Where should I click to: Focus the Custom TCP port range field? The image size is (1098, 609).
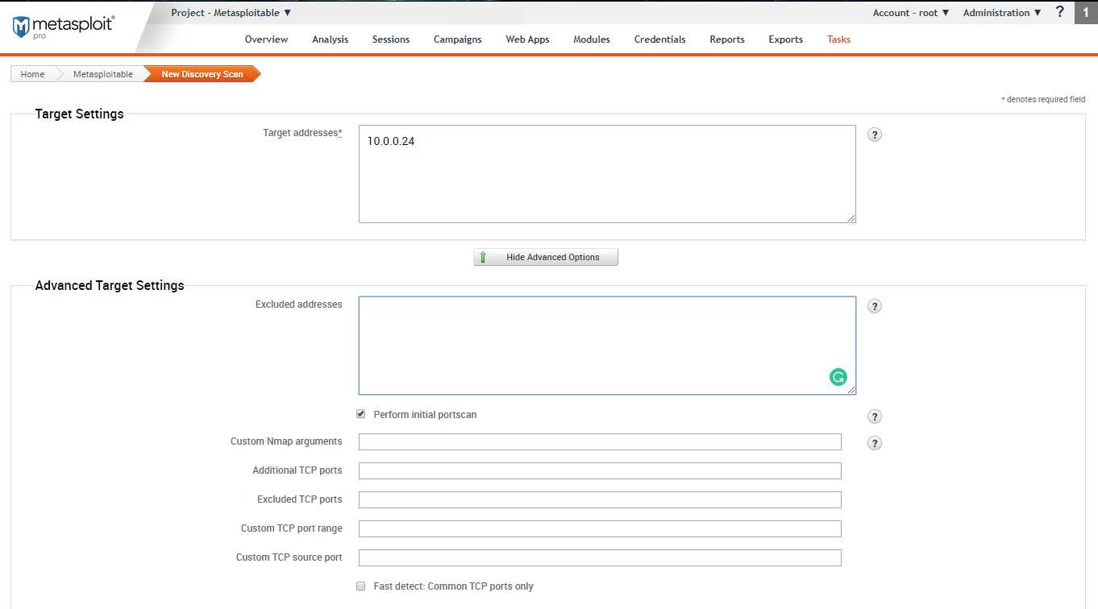coord(600,528)
